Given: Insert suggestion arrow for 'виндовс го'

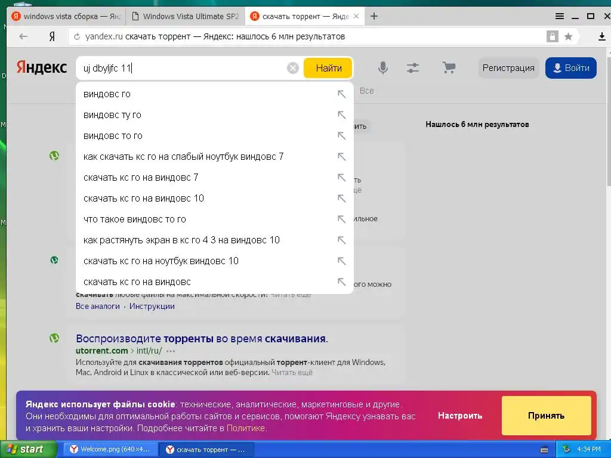Looking at the screenshot, I should (x=341, y=94).
